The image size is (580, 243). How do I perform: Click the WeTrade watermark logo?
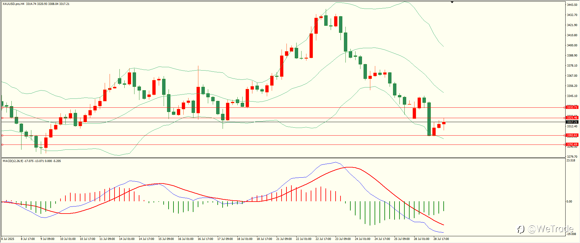point(545,229)
